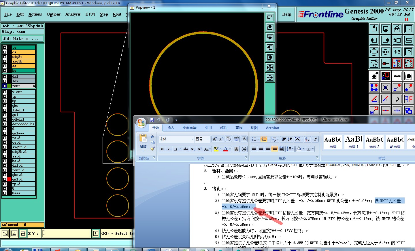Open the highlight color dropdown arrow
Viewport: 415px width, 251px height.
tap(221, 149)
